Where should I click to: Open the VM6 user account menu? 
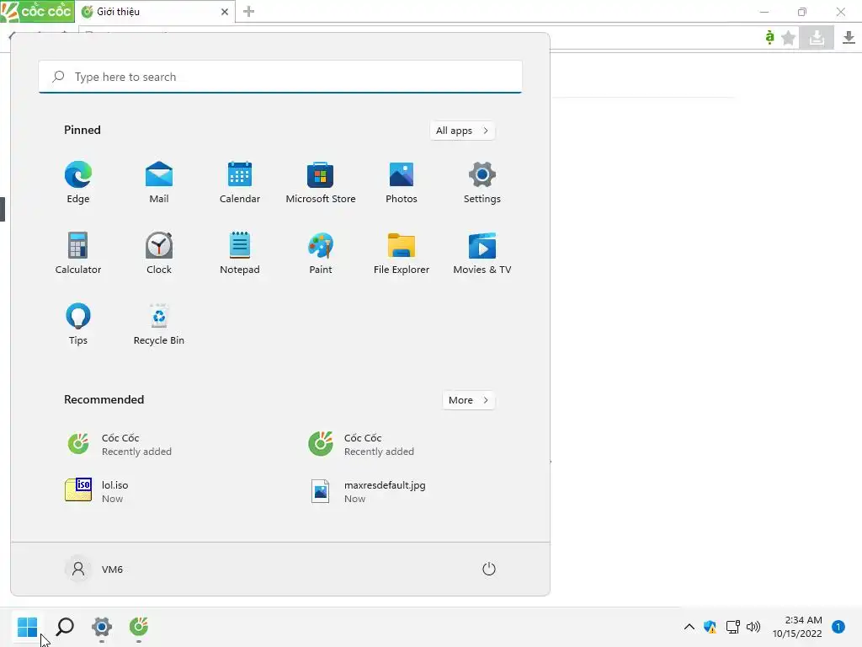point(94,569)
